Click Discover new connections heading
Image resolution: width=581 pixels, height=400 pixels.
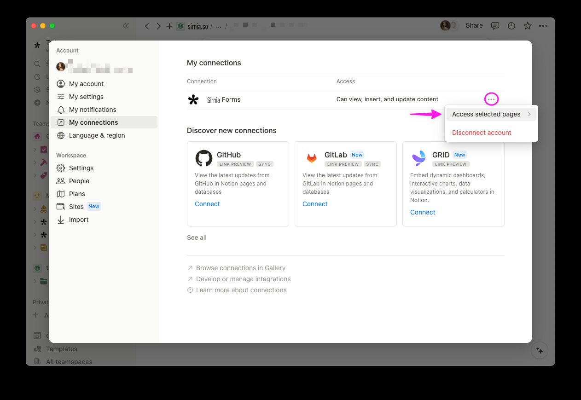coord(232,130)
